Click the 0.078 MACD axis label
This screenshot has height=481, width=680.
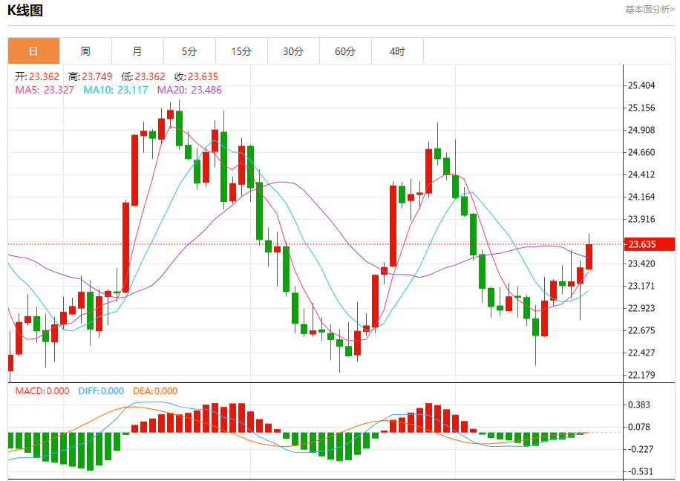pos(639,428)
